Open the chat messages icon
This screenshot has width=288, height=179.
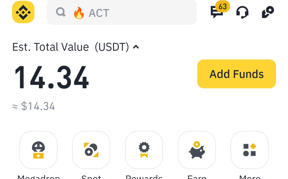[x=217, y=13]
